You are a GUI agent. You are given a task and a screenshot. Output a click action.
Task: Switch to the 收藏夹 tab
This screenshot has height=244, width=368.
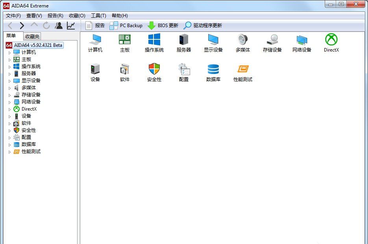32,36
